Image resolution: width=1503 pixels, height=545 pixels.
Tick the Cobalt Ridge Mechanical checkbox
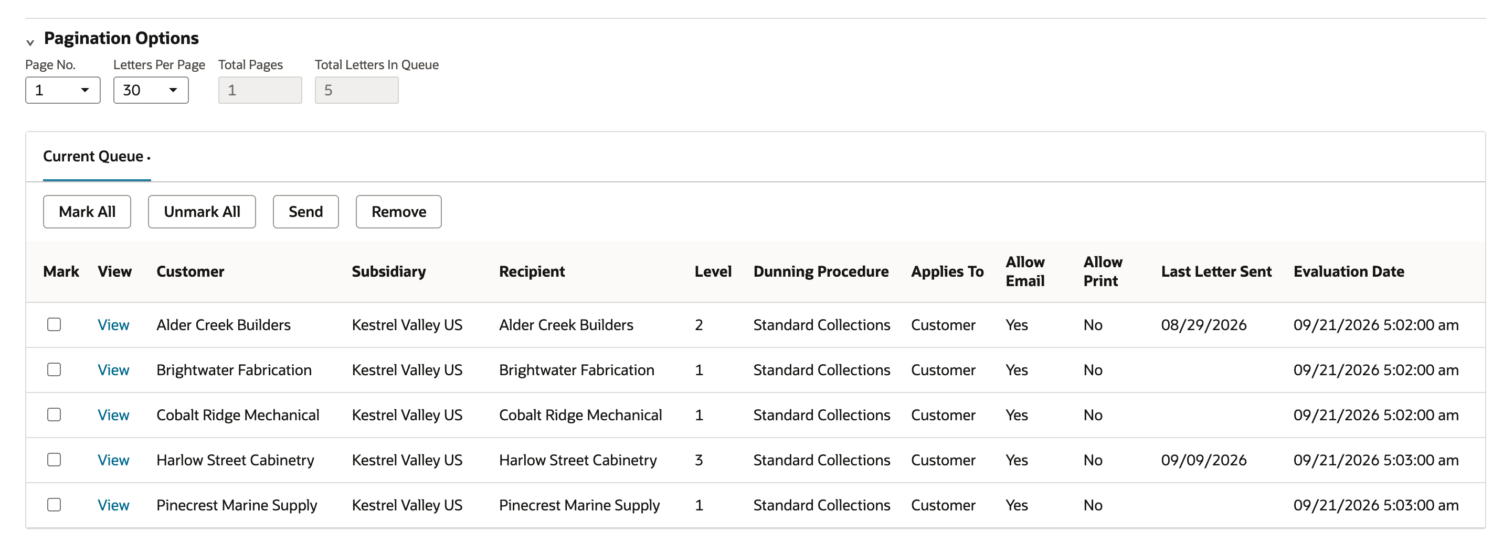(54, 415)
